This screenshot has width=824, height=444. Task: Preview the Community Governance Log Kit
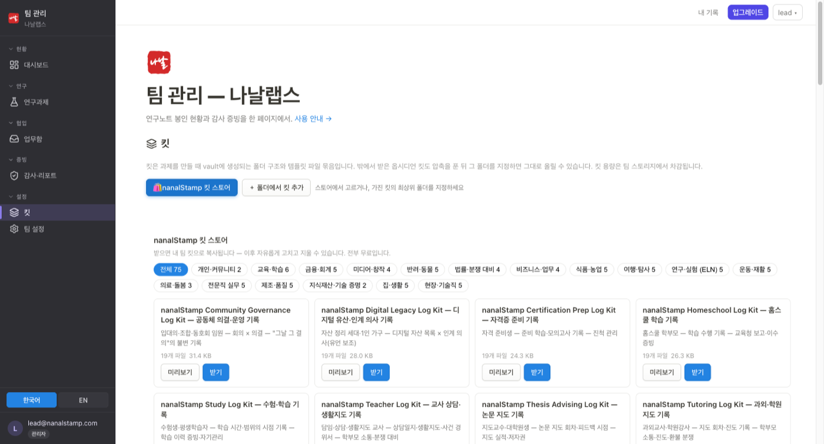click(180, 372)
